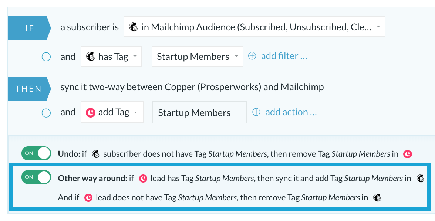Click the add filter link

[x=284, y=56]
